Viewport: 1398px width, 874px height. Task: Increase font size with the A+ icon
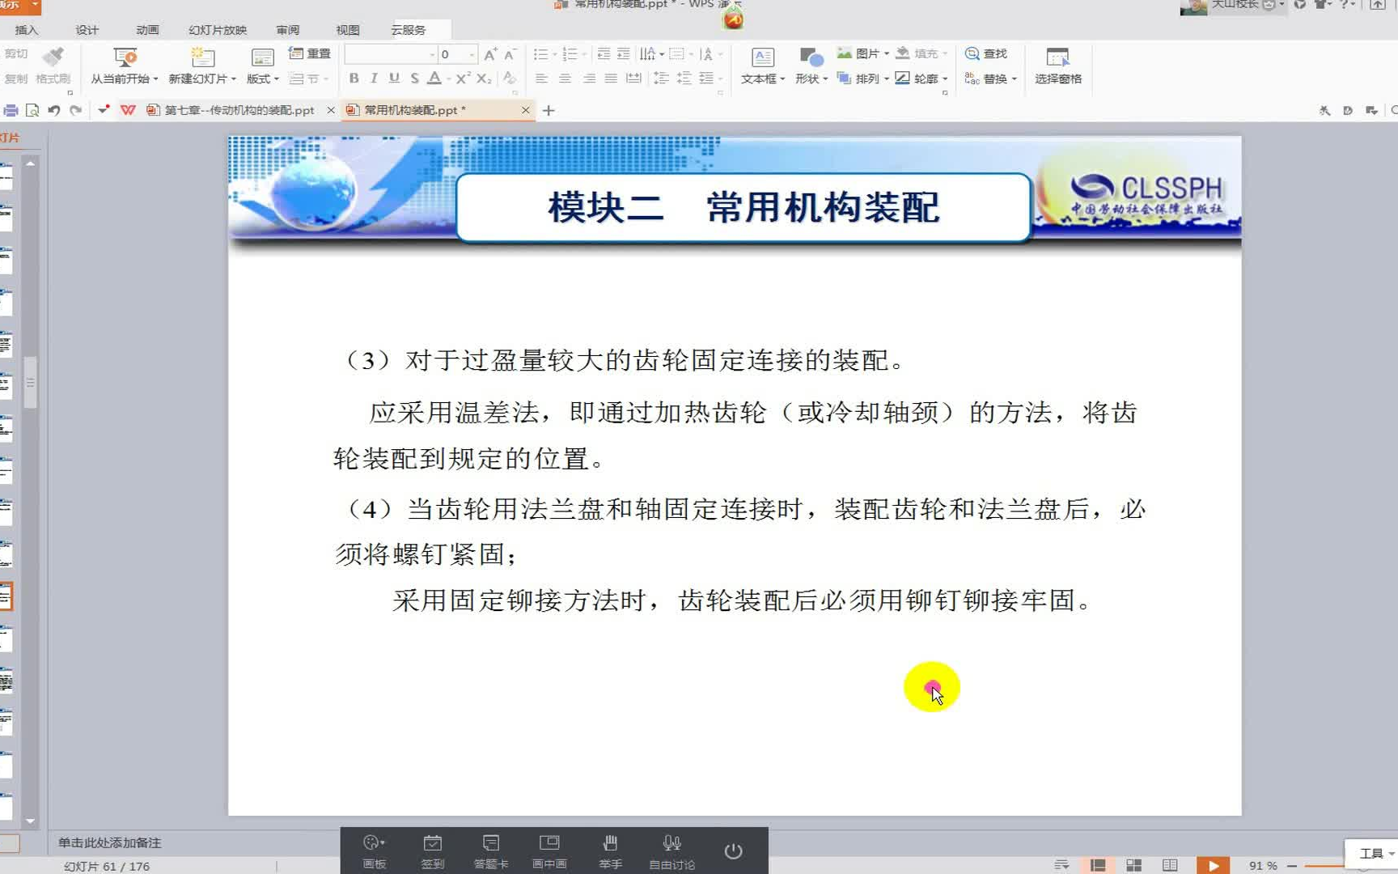pos(490,54)
